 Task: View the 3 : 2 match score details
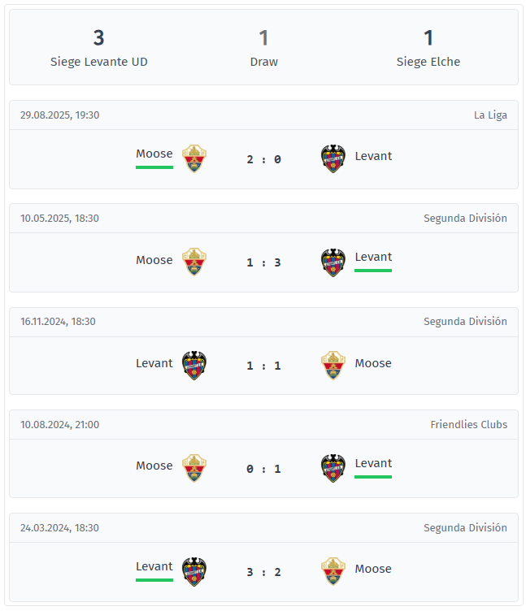tap(263, 572)
